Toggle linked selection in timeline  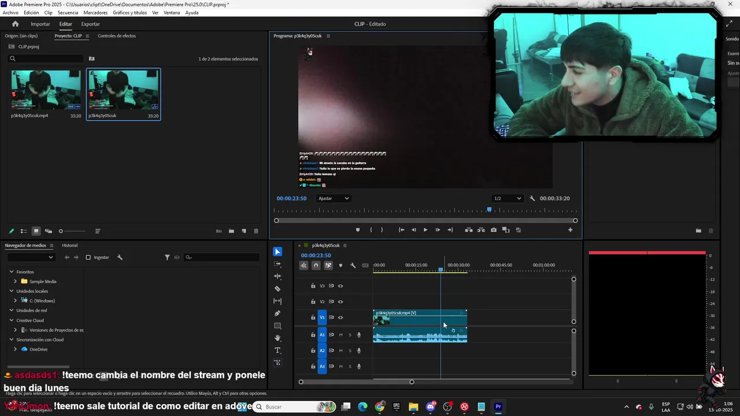coord(328,265)
